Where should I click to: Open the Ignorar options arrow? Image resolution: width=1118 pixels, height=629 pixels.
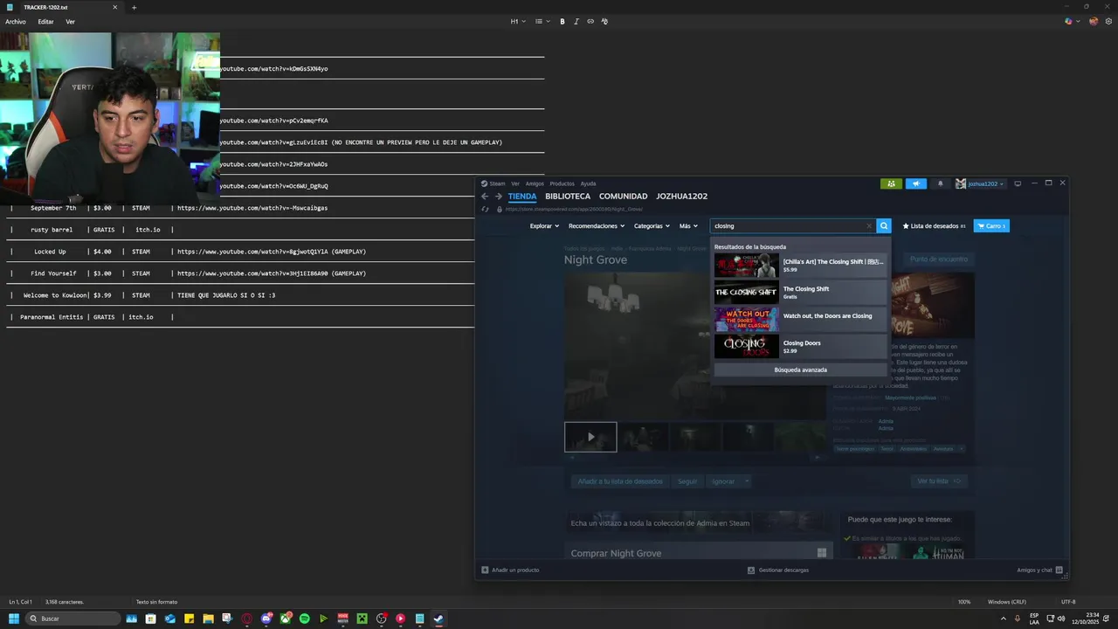[747, 481]
